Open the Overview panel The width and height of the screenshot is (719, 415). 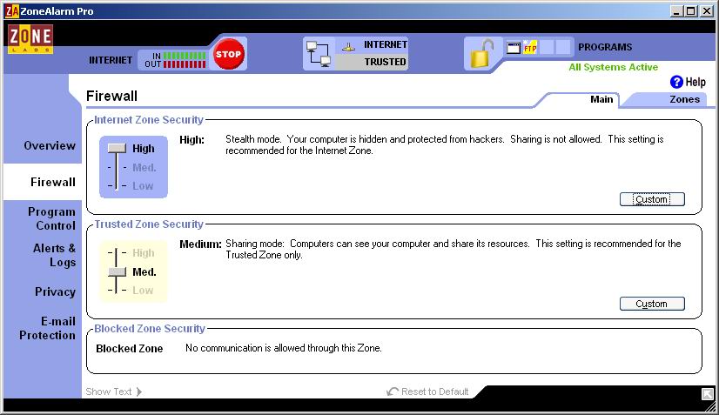[50, 146]
